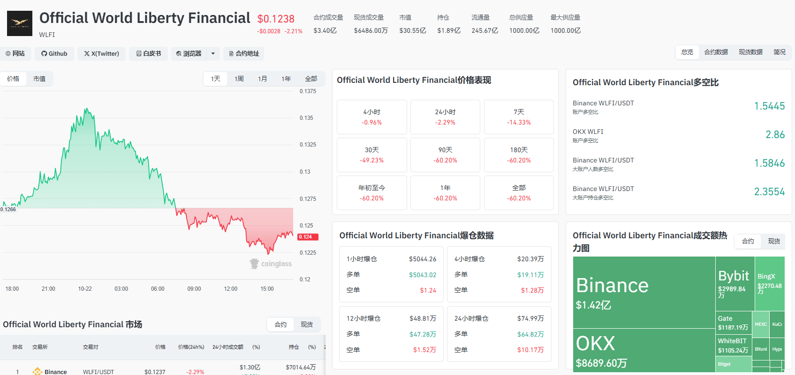
Task: Click the 全部 -60.20% performance card
Action: point(519,193)
